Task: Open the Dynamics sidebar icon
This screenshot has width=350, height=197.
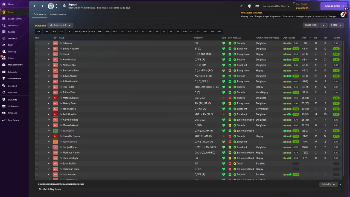Action: tap(4, 25)
